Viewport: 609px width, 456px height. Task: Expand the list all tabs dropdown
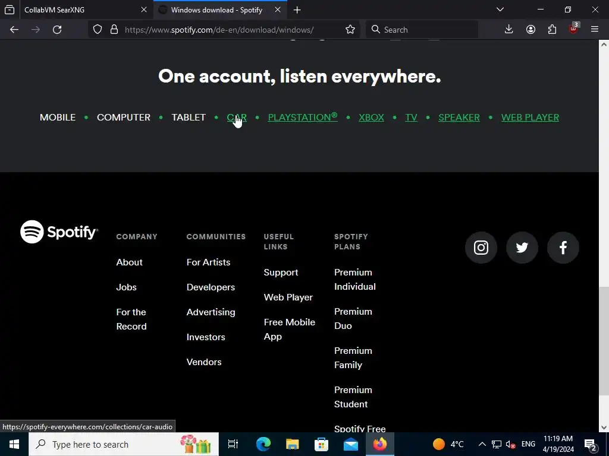click(x=500, y=9)
